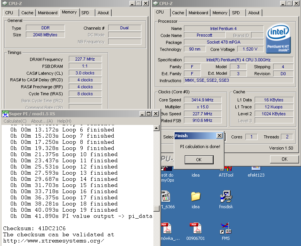Open About tab in left CPU-Z window
Image resolution: width=301 pixels, height=246 pixels.
tap(103, 13)
